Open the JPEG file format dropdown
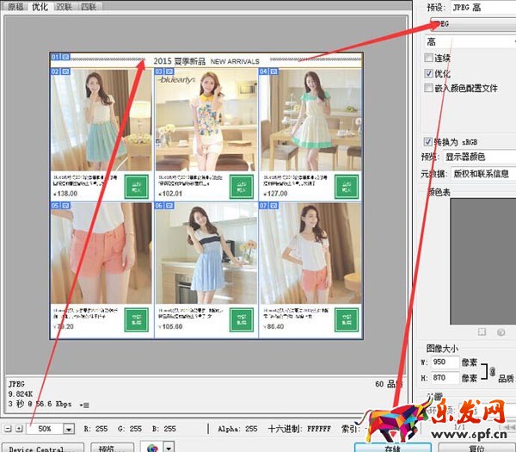Viewport: 516px width, 452px height. (x=469, y=23)
